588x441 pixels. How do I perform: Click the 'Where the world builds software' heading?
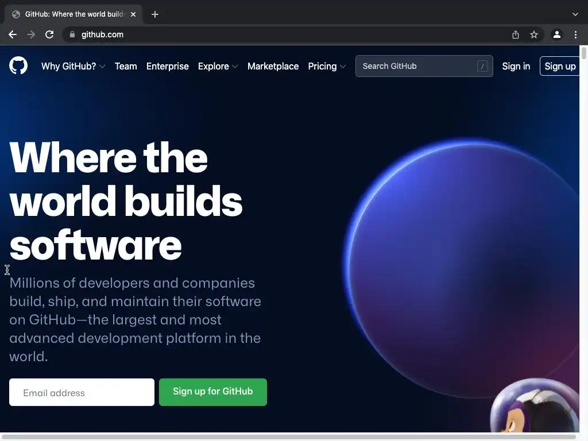click(x=126, y=201)
